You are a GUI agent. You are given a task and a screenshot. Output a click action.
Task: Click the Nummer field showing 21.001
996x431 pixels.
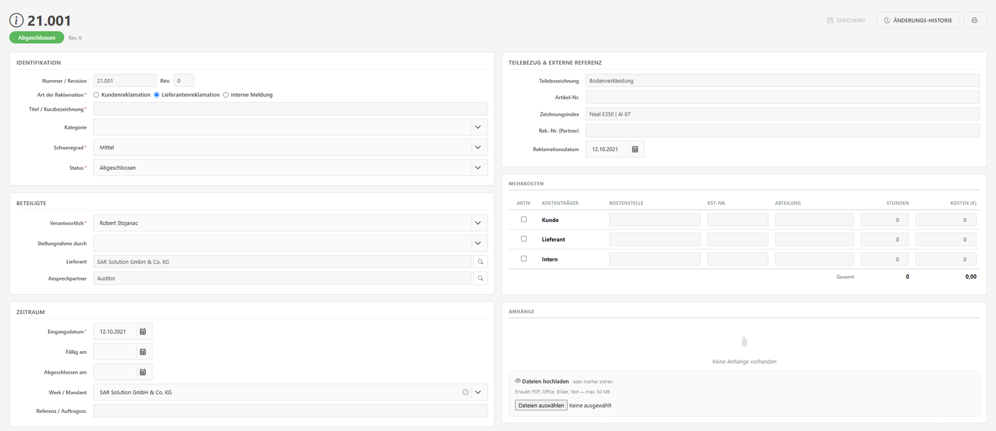(x=125, y=81)
